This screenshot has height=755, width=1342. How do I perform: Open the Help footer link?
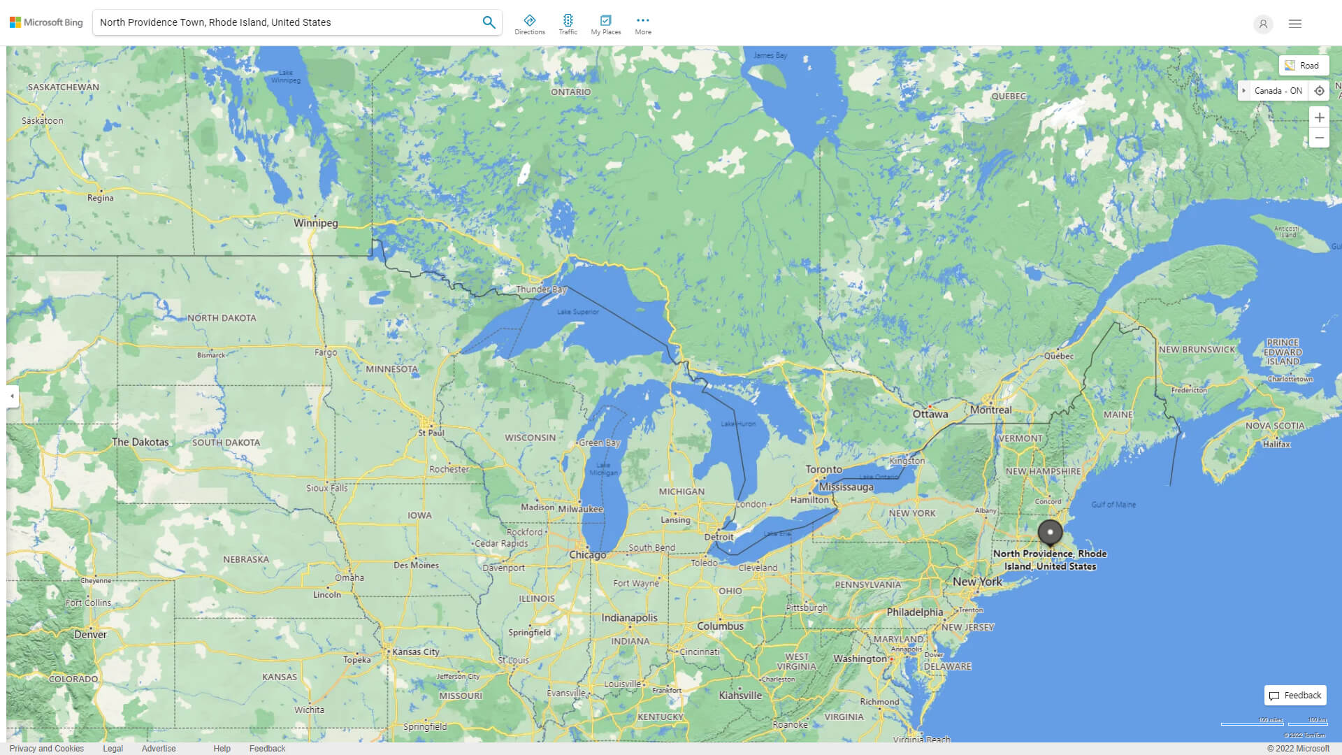tap(222, 748)
